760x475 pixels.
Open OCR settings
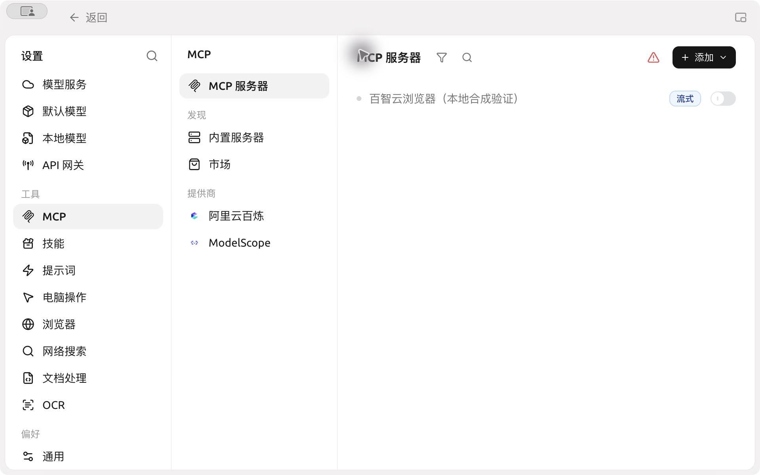coord(88,405)
